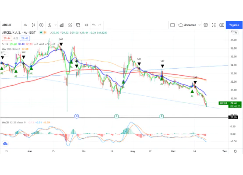The height and width of the screenshot is (175, 243).
Task: Click the blue 29.46 buy price box
Action: click(x=25, y=38)
